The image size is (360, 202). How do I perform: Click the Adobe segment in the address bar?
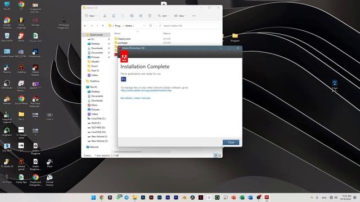click(129, 26)
